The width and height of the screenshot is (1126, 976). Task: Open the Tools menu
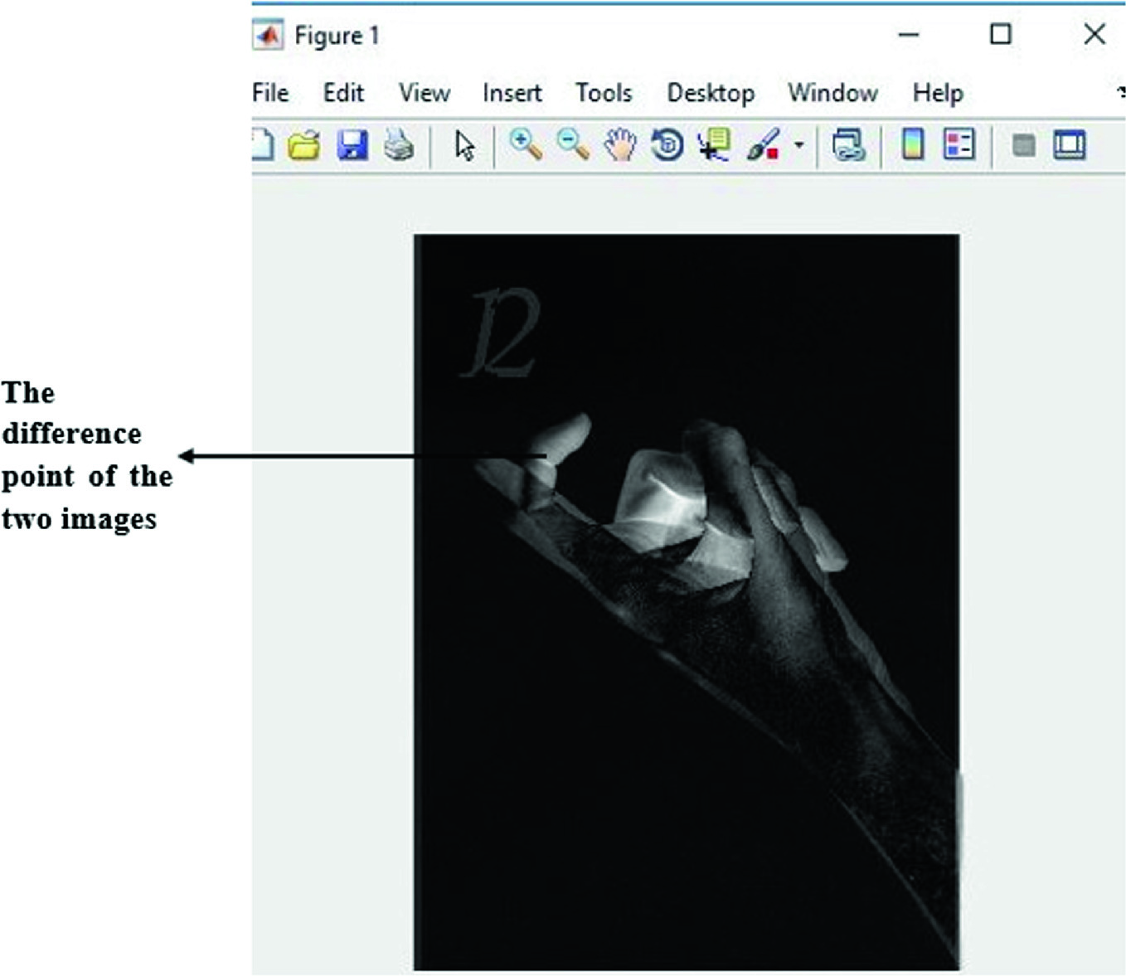[604, 92]
